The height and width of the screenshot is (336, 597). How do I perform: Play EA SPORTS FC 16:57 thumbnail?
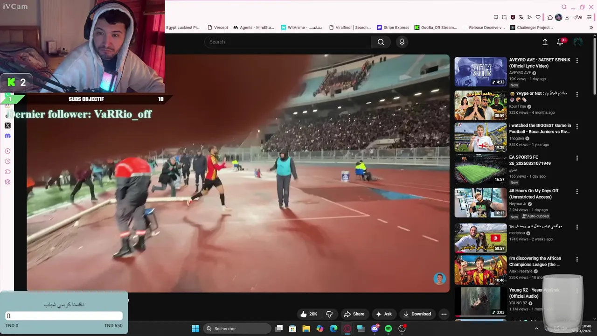[480, 169]
